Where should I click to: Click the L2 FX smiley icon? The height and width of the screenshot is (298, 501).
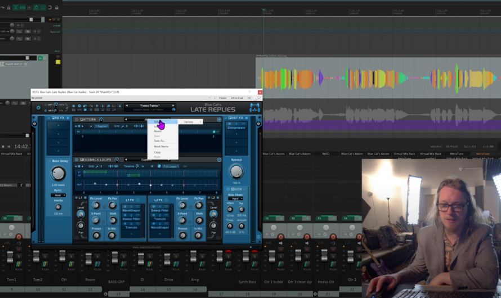pyautogui.click(x=166, y=200)
